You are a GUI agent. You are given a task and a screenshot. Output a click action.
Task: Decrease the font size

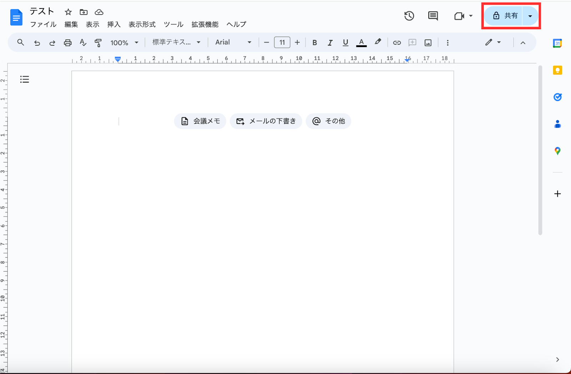click(266, 43)
